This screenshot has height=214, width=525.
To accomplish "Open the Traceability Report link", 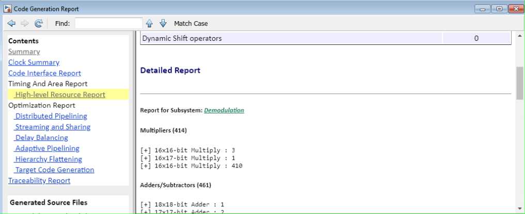I will (x=39, y=180).
